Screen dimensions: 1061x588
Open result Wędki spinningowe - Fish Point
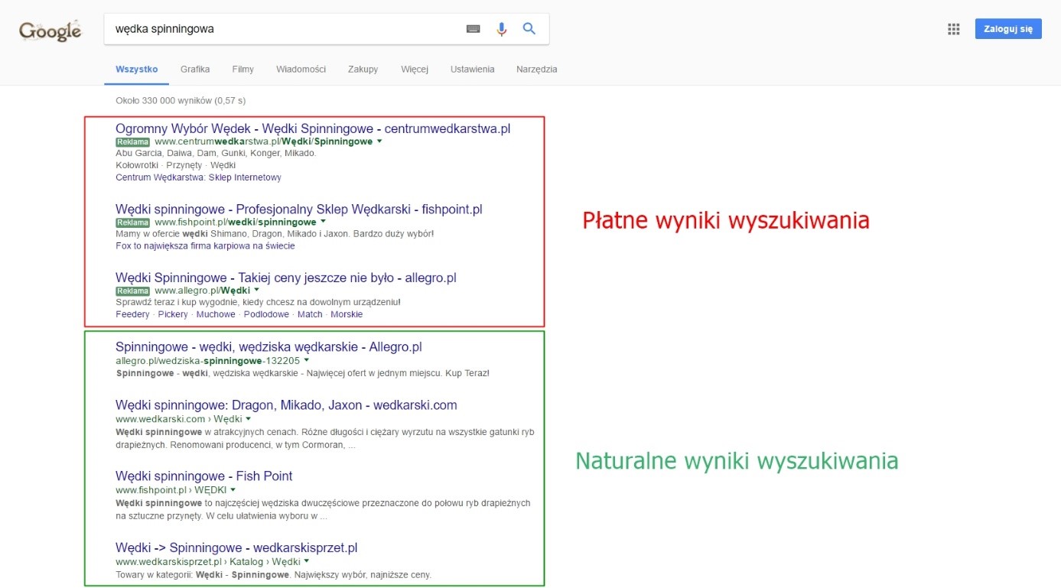[x=203, y=476]
